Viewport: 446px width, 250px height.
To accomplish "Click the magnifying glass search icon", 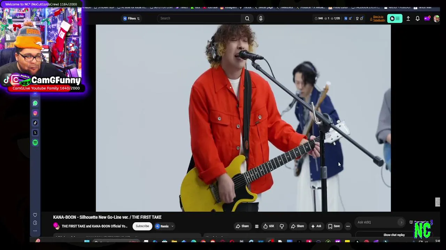I will click(x=247, y=18).
